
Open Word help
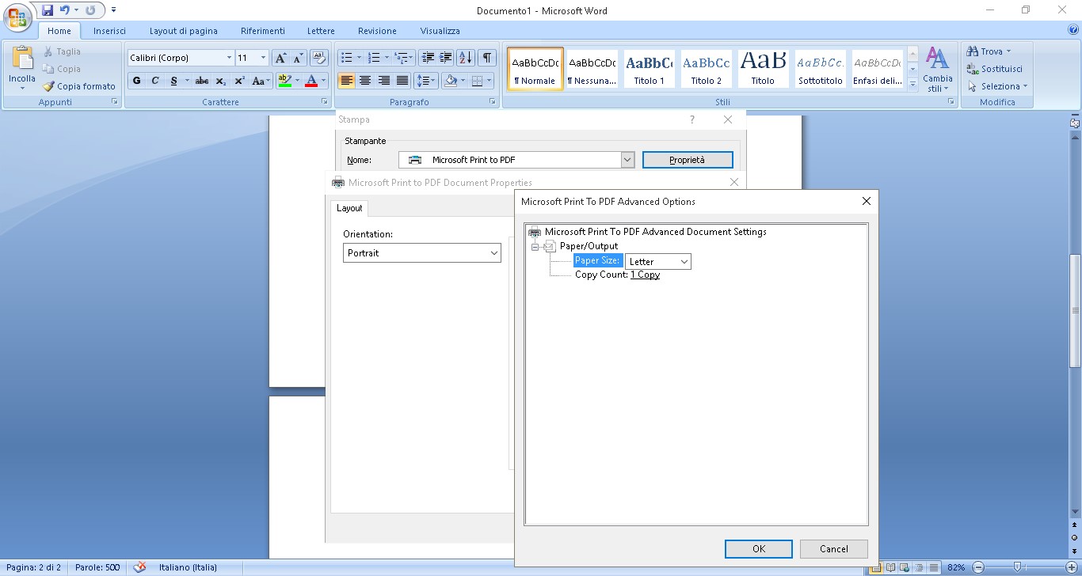tap(1073, 30)
